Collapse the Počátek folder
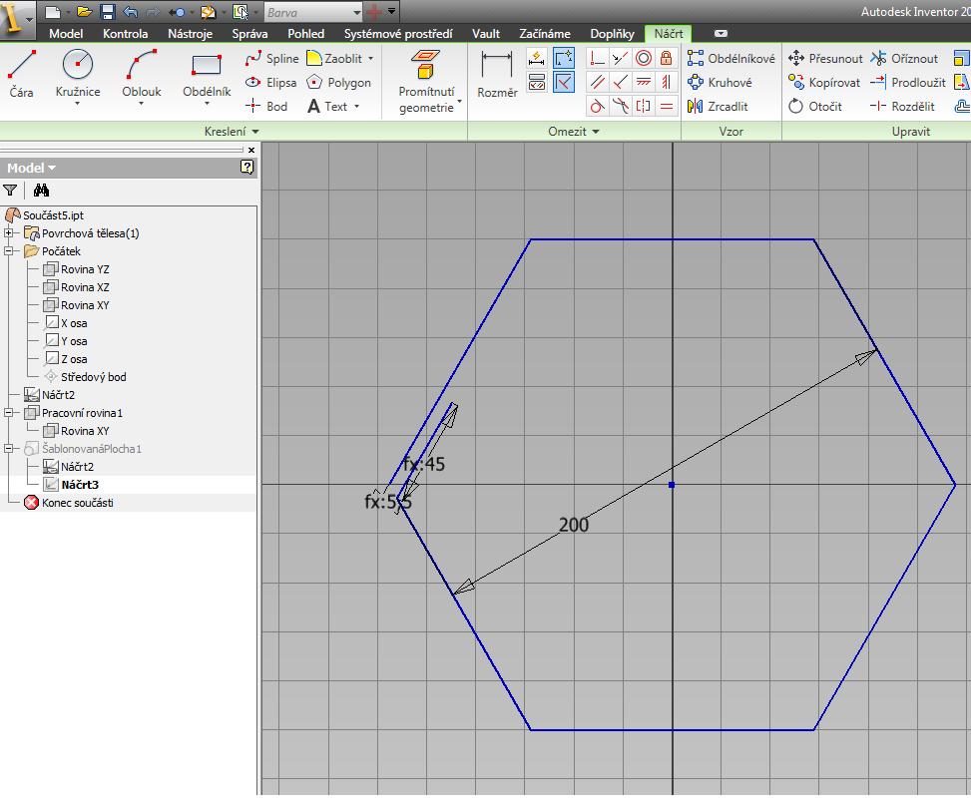The image size is (971, 809). coord(9,251)
